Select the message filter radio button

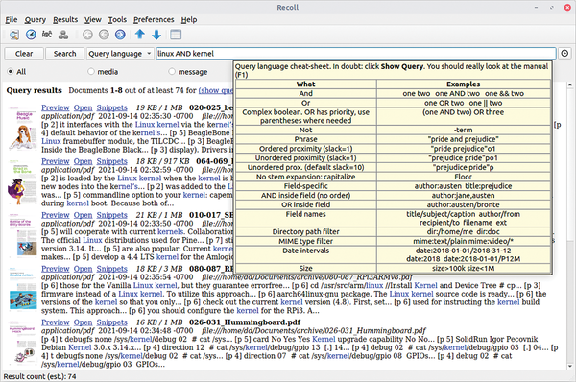pyautogui.click(x=172, y=72)
